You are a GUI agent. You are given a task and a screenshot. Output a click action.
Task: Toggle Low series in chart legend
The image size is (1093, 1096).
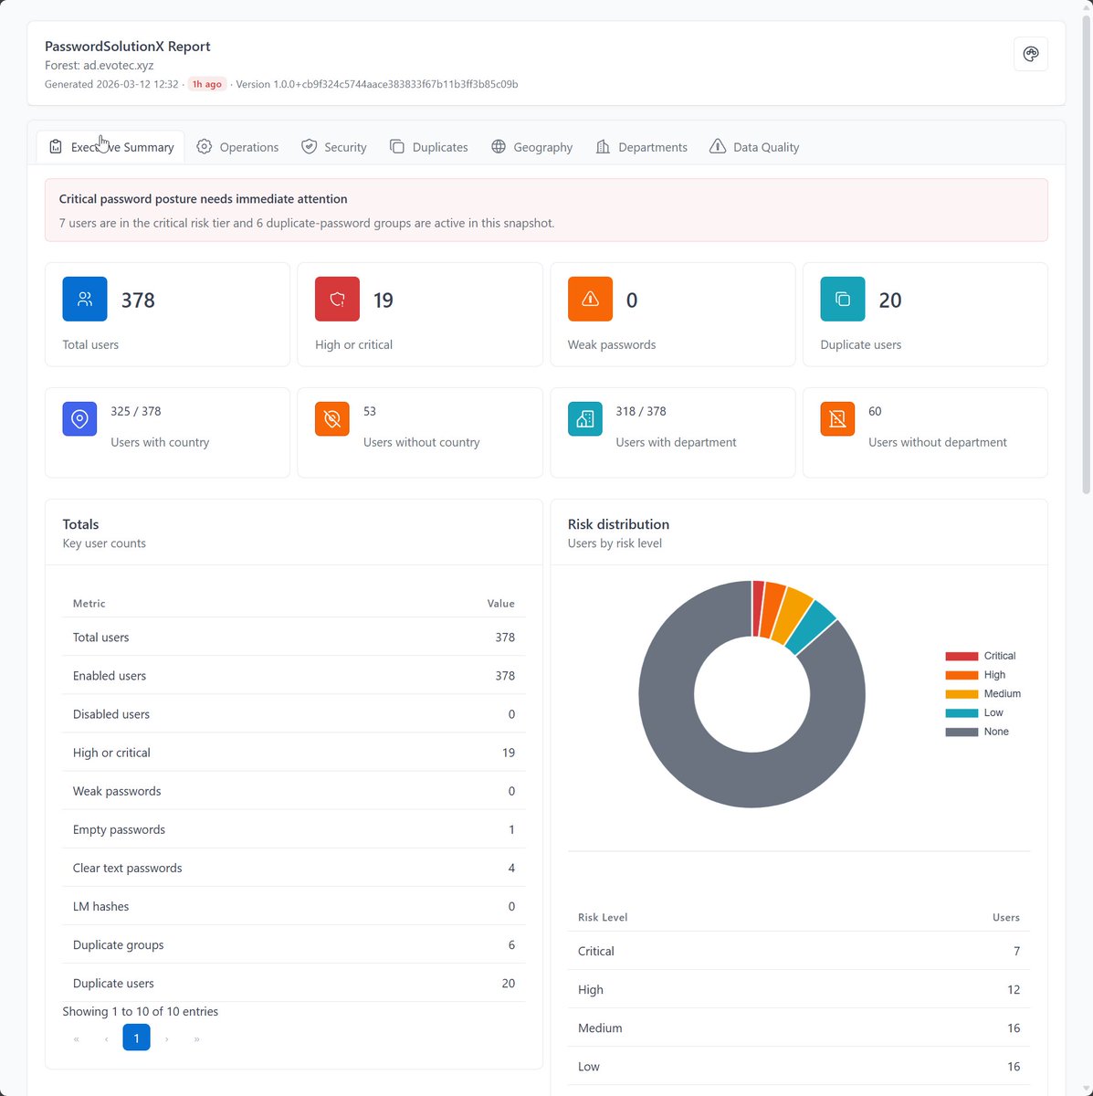[x=974, y=712]
